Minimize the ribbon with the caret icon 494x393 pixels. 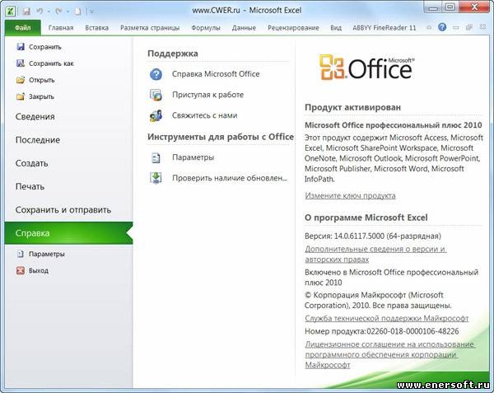pyautogui.click(x=429, y=28)
